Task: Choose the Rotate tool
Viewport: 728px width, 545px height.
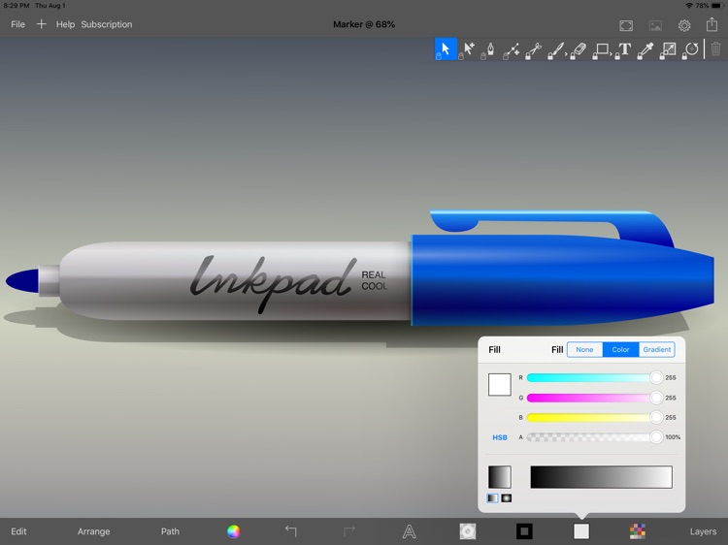Action: (x=691, y=48)
